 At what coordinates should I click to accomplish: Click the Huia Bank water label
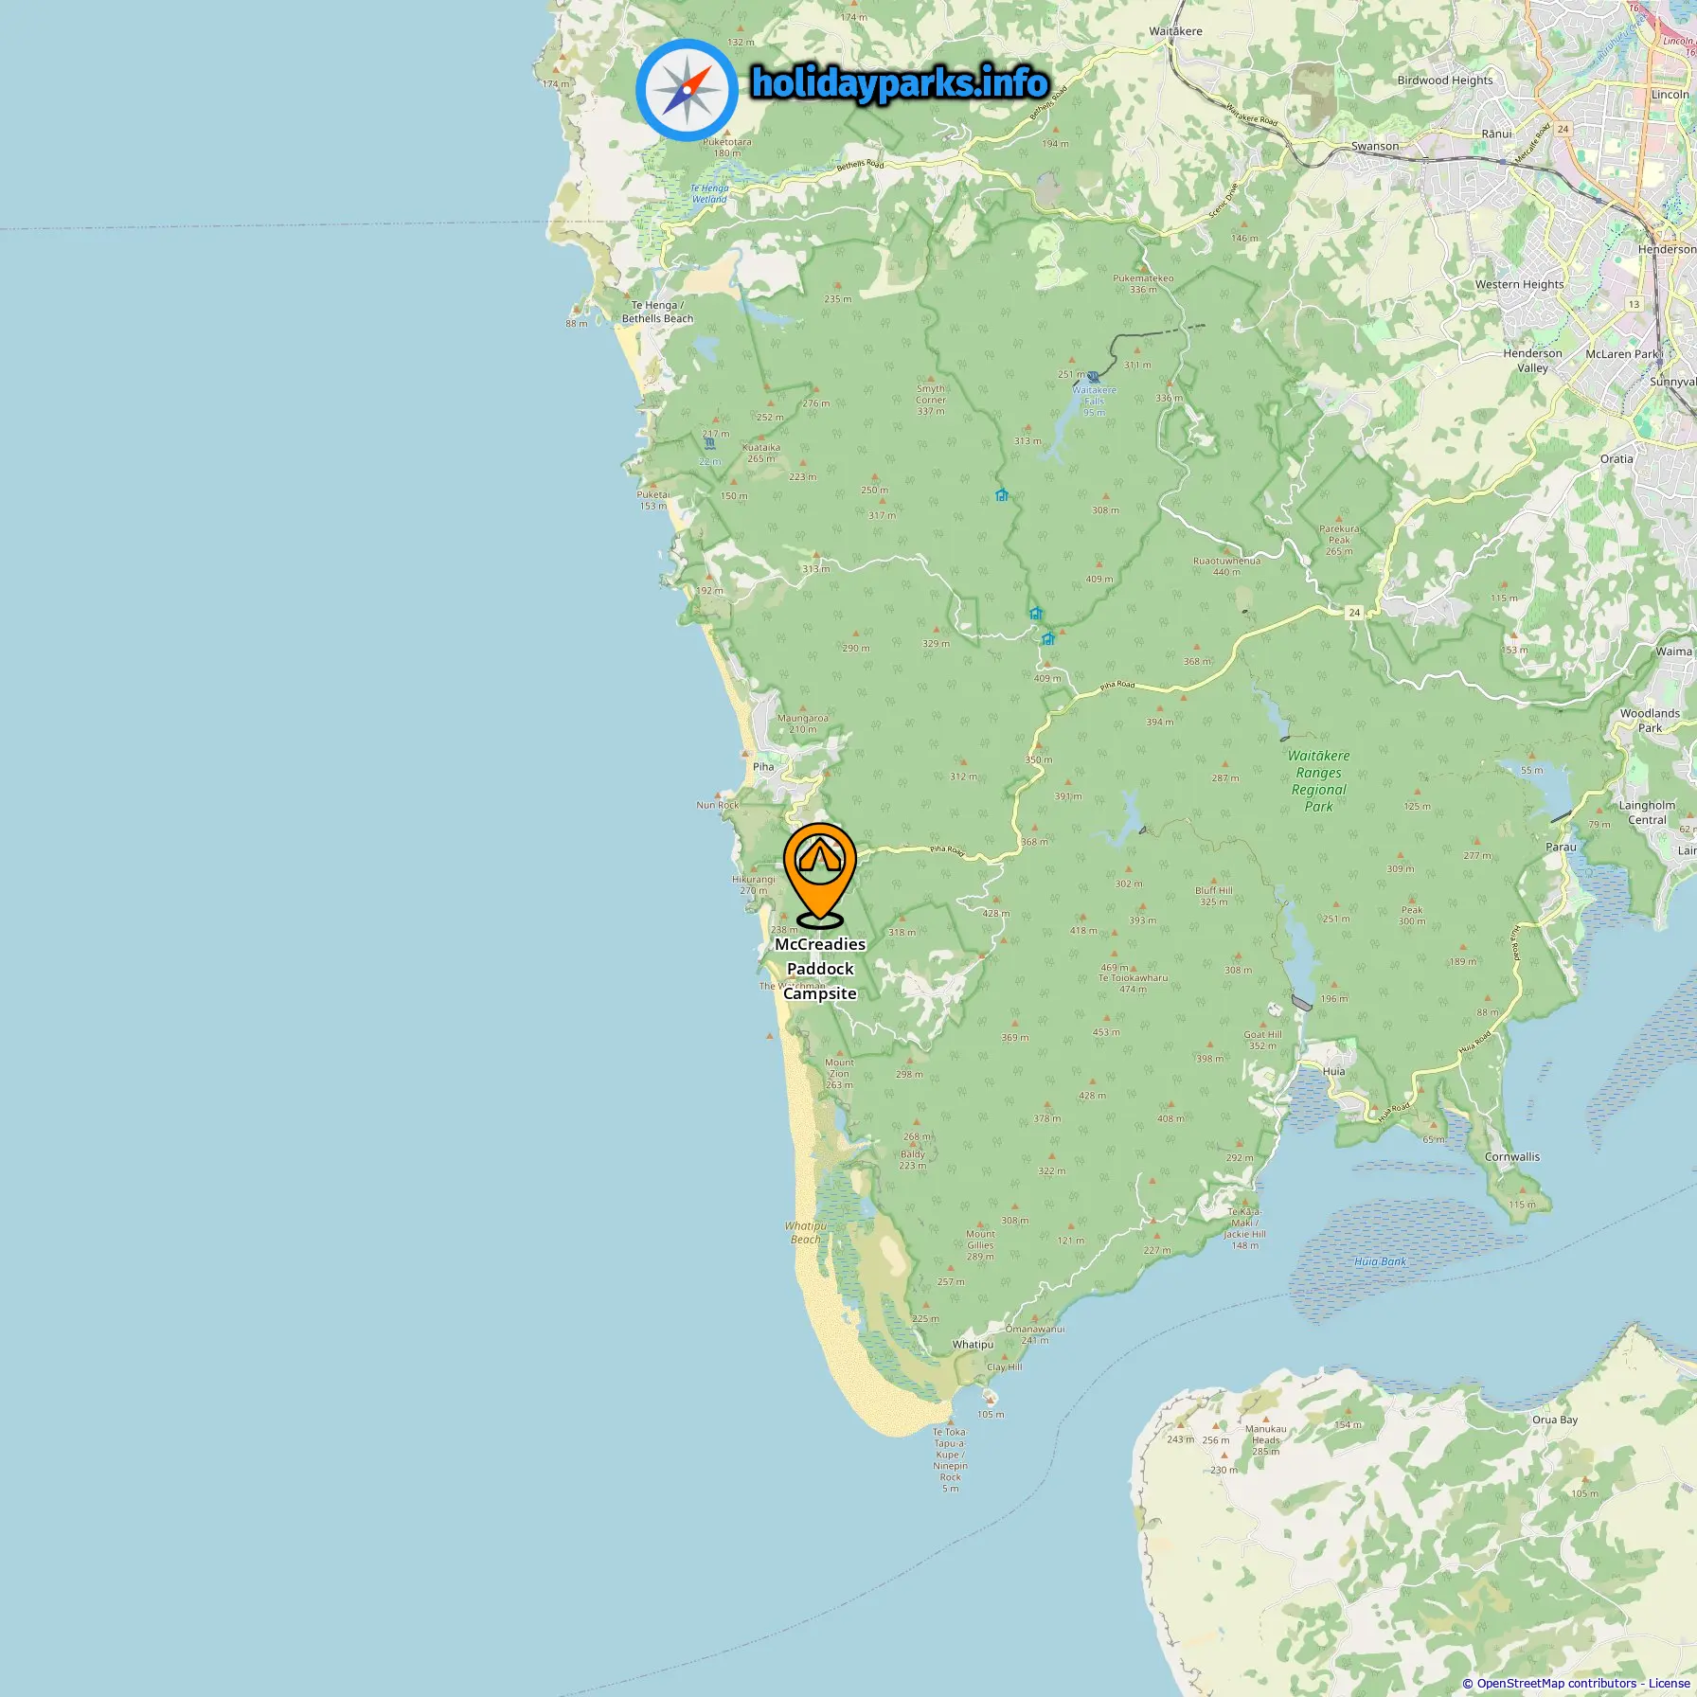pos(1380,1261)
